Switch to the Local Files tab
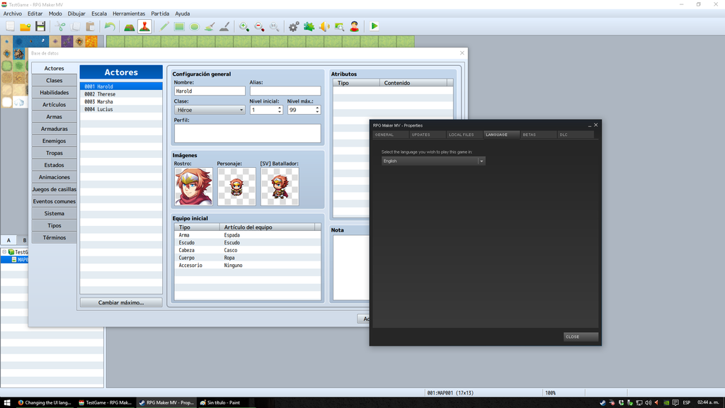The image size is (725, 408). pyautogui.click(x=461, y=135)
